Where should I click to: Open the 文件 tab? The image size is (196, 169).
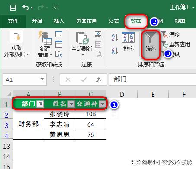point(13,21)
